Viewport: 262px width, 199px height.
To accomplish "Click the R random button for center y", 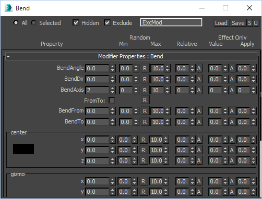I will pos(144,150).
